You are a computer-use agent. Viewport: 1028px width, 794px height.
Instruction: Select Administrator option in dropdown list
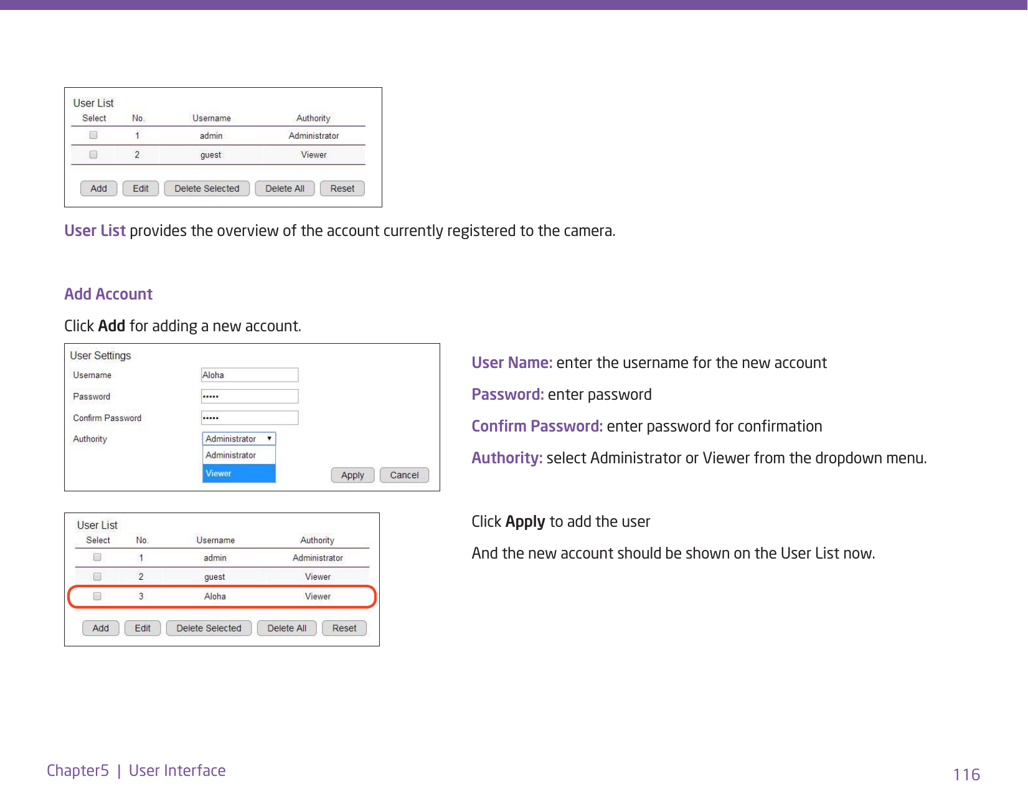click(239, 455)
